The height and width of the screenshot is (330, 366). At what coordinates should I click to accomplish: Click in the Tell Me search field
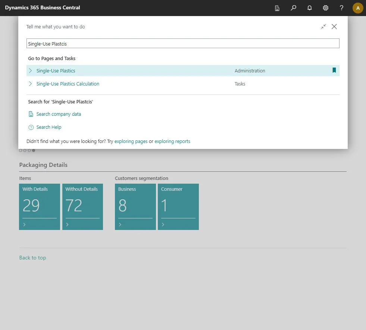[x=183, y=43]
